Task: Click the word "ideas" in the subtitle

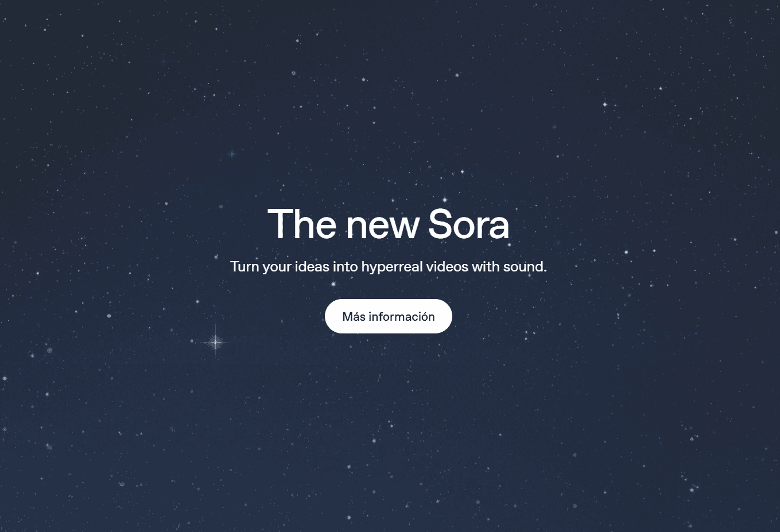Action: [312, 267]
